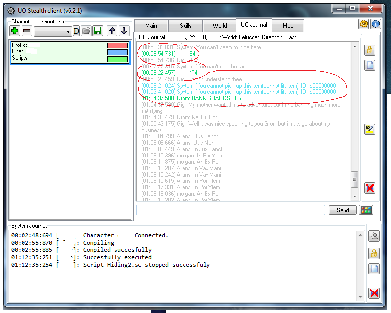Open the gear settings icon at top right
Image resolution: width=391 pixels, height=313 pixels.
pyautogui.click(x=364, y=24)
